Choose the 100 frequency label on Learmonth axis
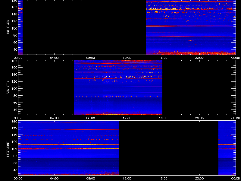This screenshot has height=181, width=241. (x=15, y=149)
